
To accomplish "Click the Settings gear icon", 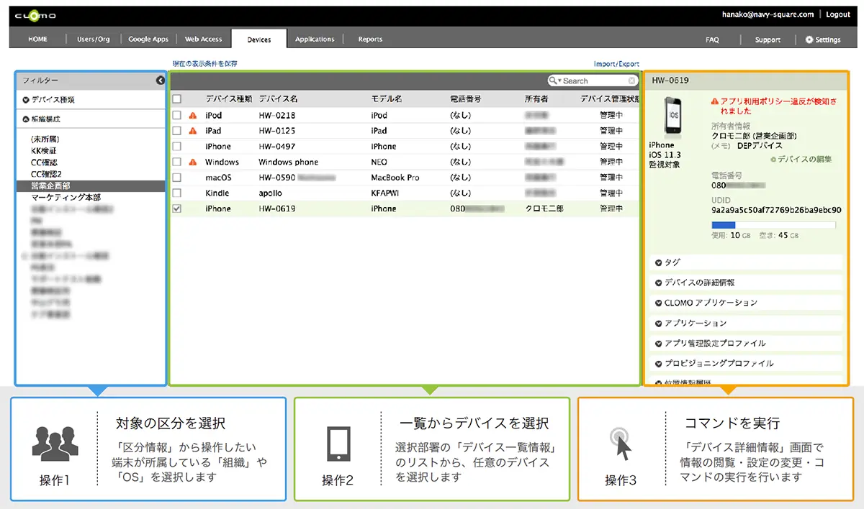I will click(809, 40).
